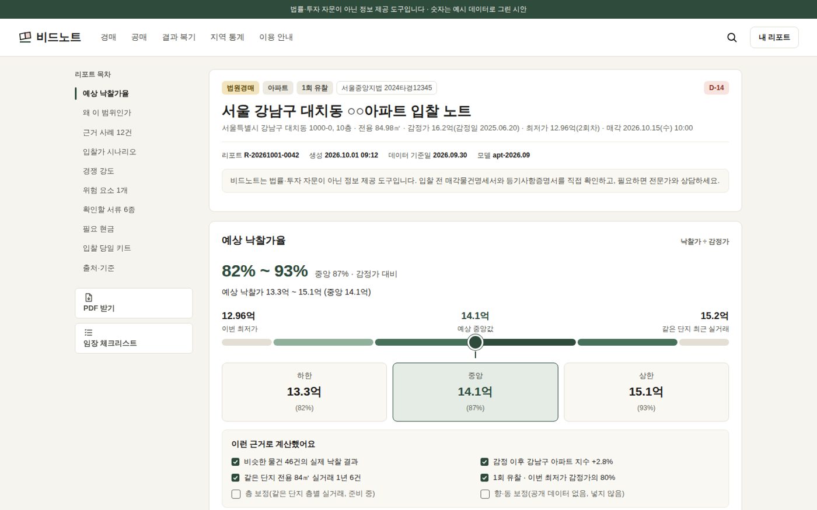817x510 pixels.
Task: Jump to 위험 요소 1개 section
Action: 105,190
